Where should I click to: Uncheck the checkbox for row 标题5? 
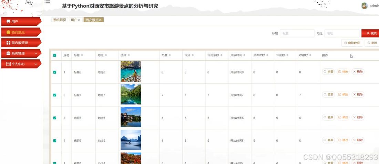(55, 141)
